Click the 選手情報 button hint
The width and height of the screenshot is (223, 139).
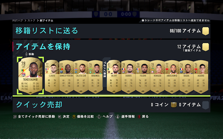(125, 117)
